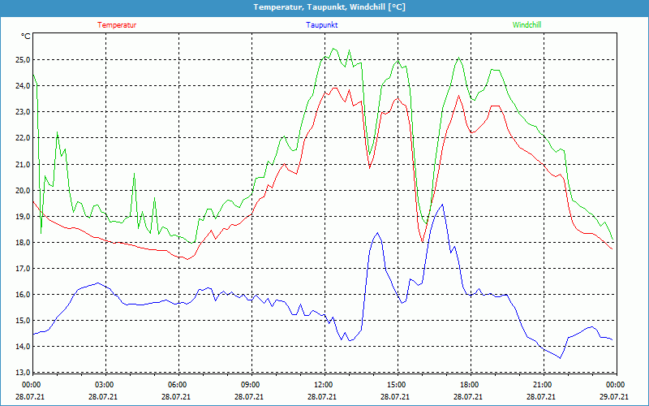Click the blue Taupunkt legend label

321,25
